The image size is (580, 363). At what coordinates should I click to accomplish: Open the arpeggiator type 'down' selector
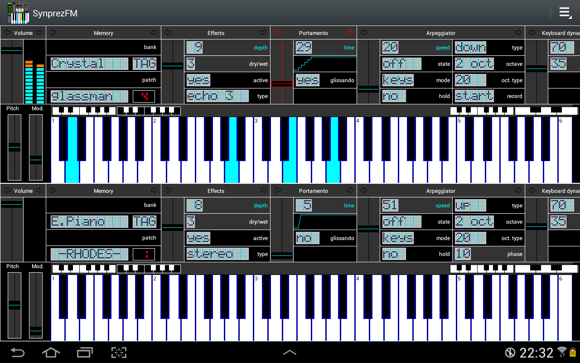470,48
